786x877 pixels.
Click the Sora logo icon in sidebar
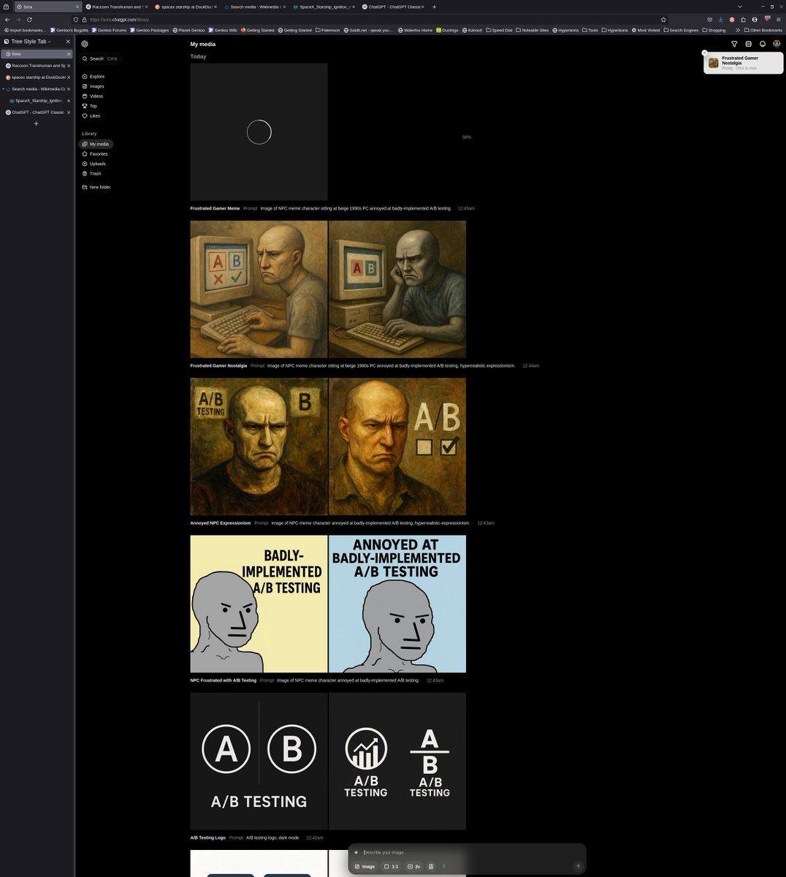click(85, 44)
